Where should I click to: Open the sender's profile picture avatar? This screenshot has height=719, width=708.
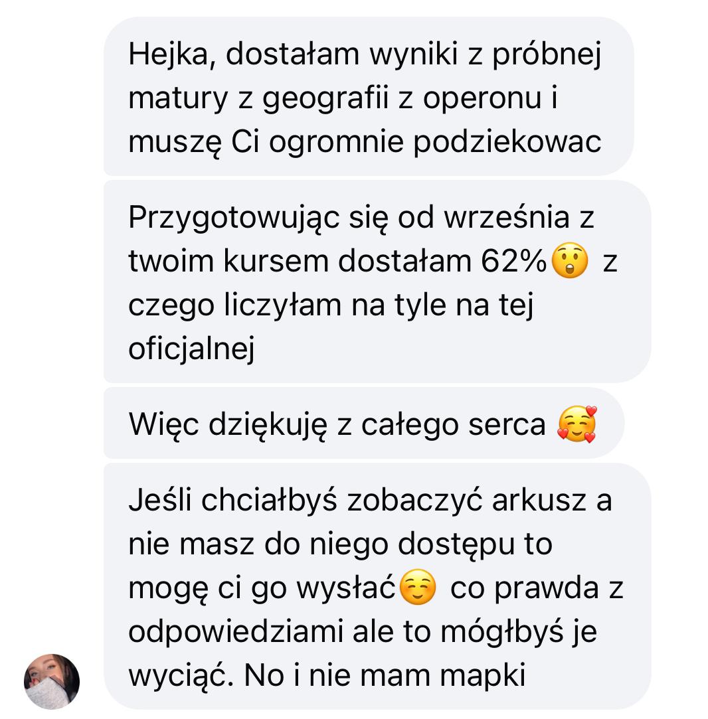(x=52, y=682)
